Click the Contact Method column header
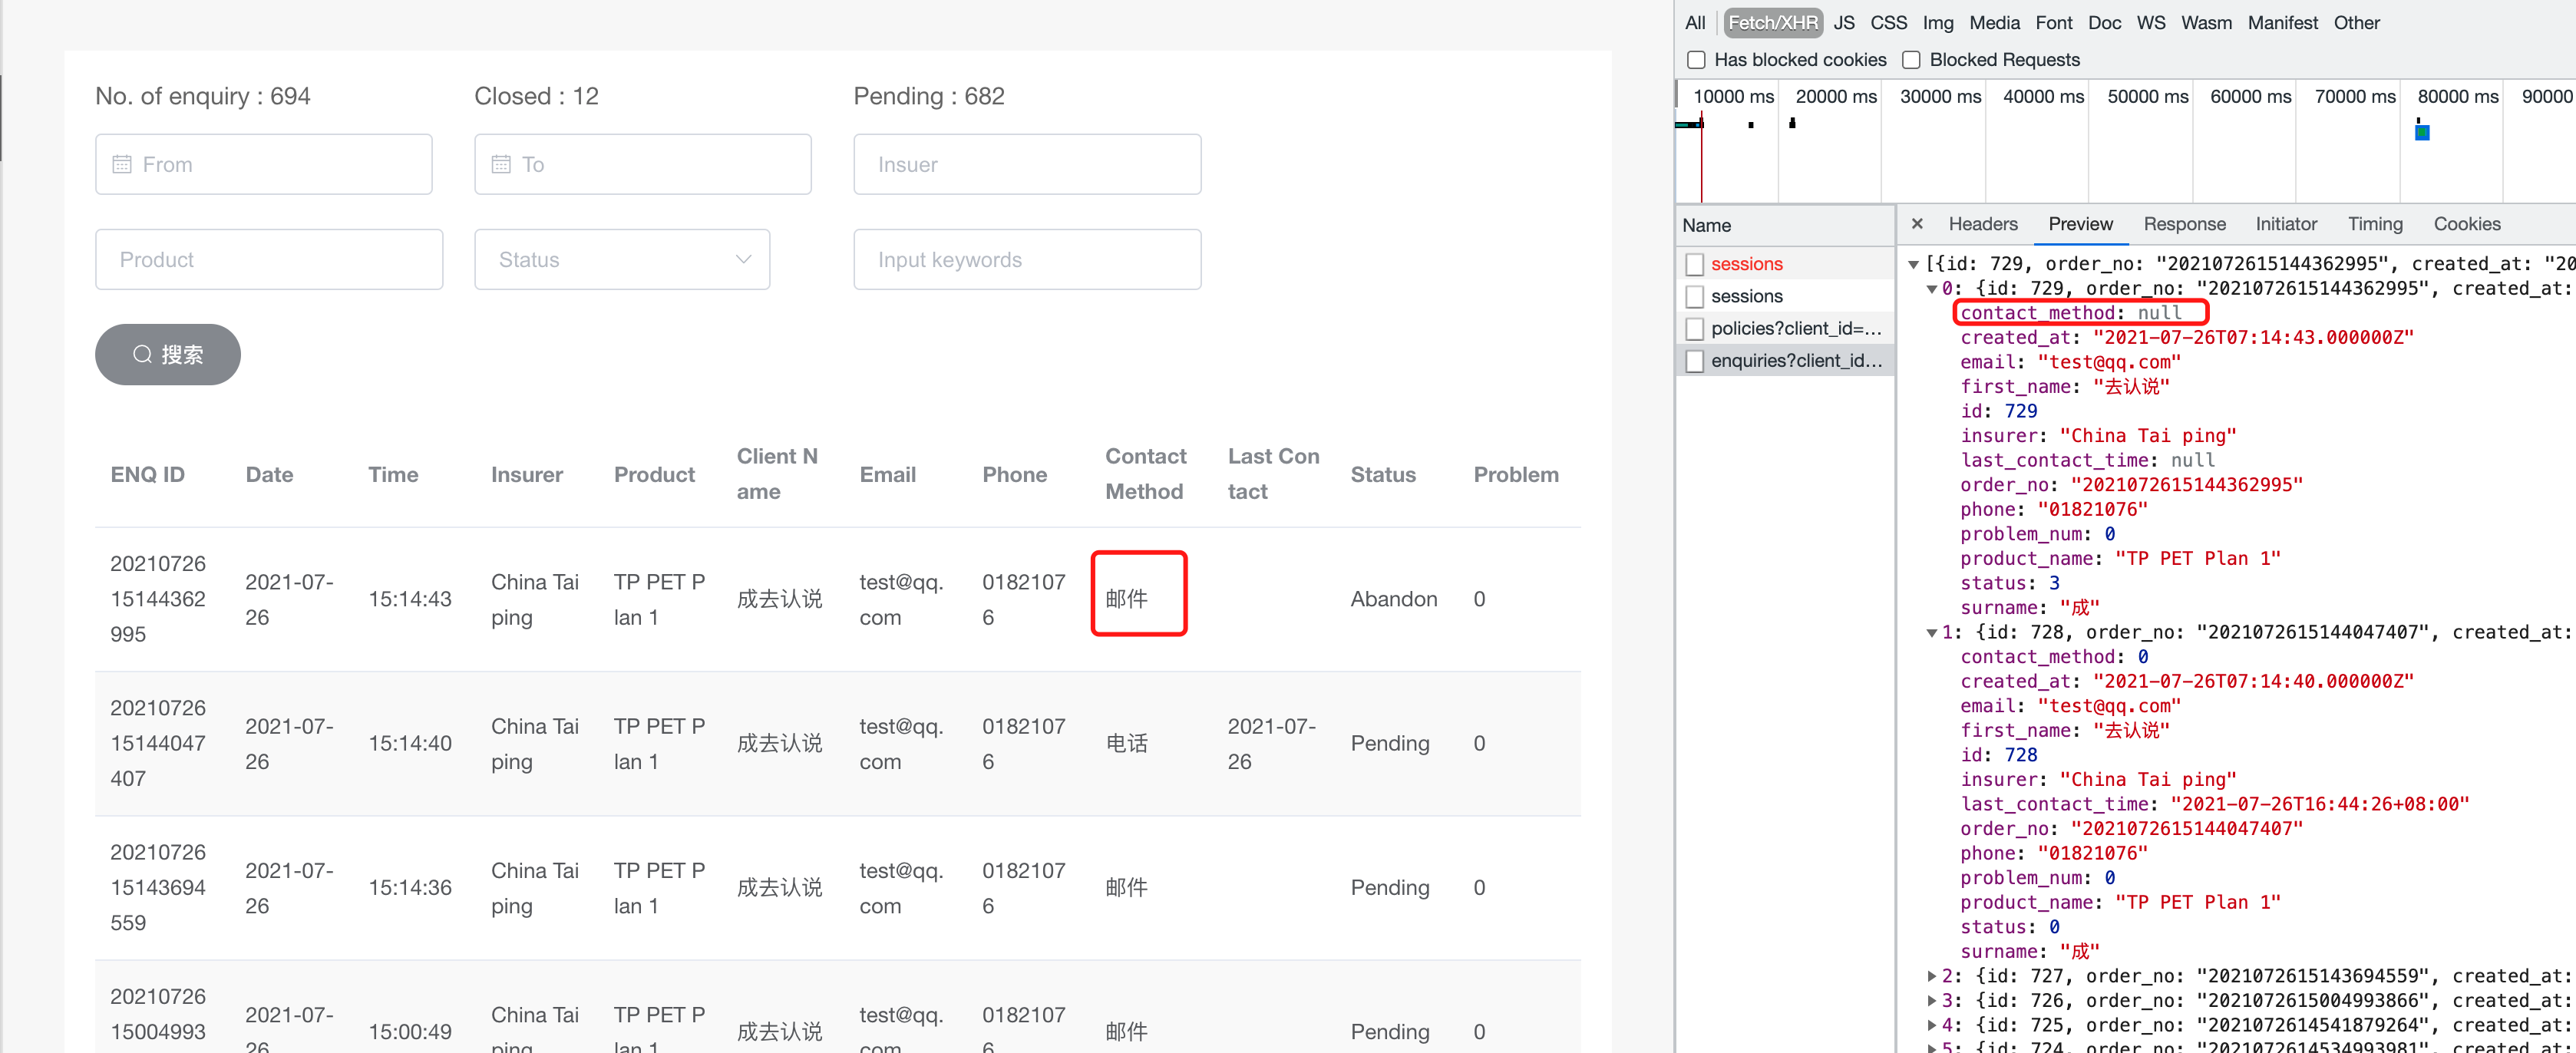Screen dimensions: 2576x1053 tap(1145, 474)
